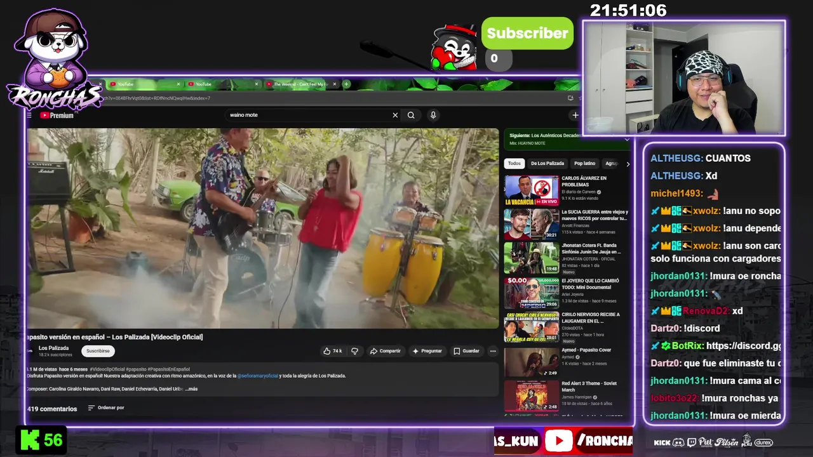Click the browser address bar URL
Viewport: 813px width, 457px height.
coord(157,98)
